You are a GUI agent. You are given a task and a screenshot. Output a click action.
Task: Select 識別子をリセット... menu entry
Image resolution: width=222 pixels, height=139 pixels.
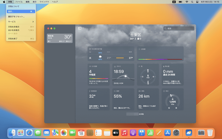(x=21, y=17)
